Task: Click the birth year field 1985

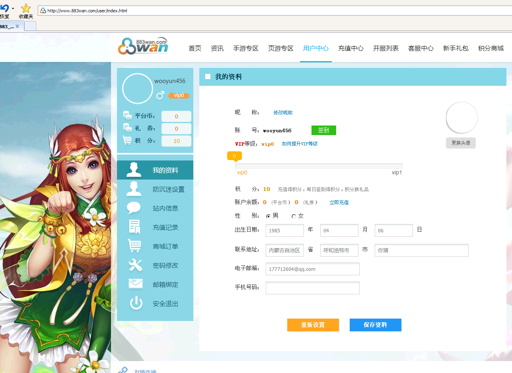Action: (285, 230)
